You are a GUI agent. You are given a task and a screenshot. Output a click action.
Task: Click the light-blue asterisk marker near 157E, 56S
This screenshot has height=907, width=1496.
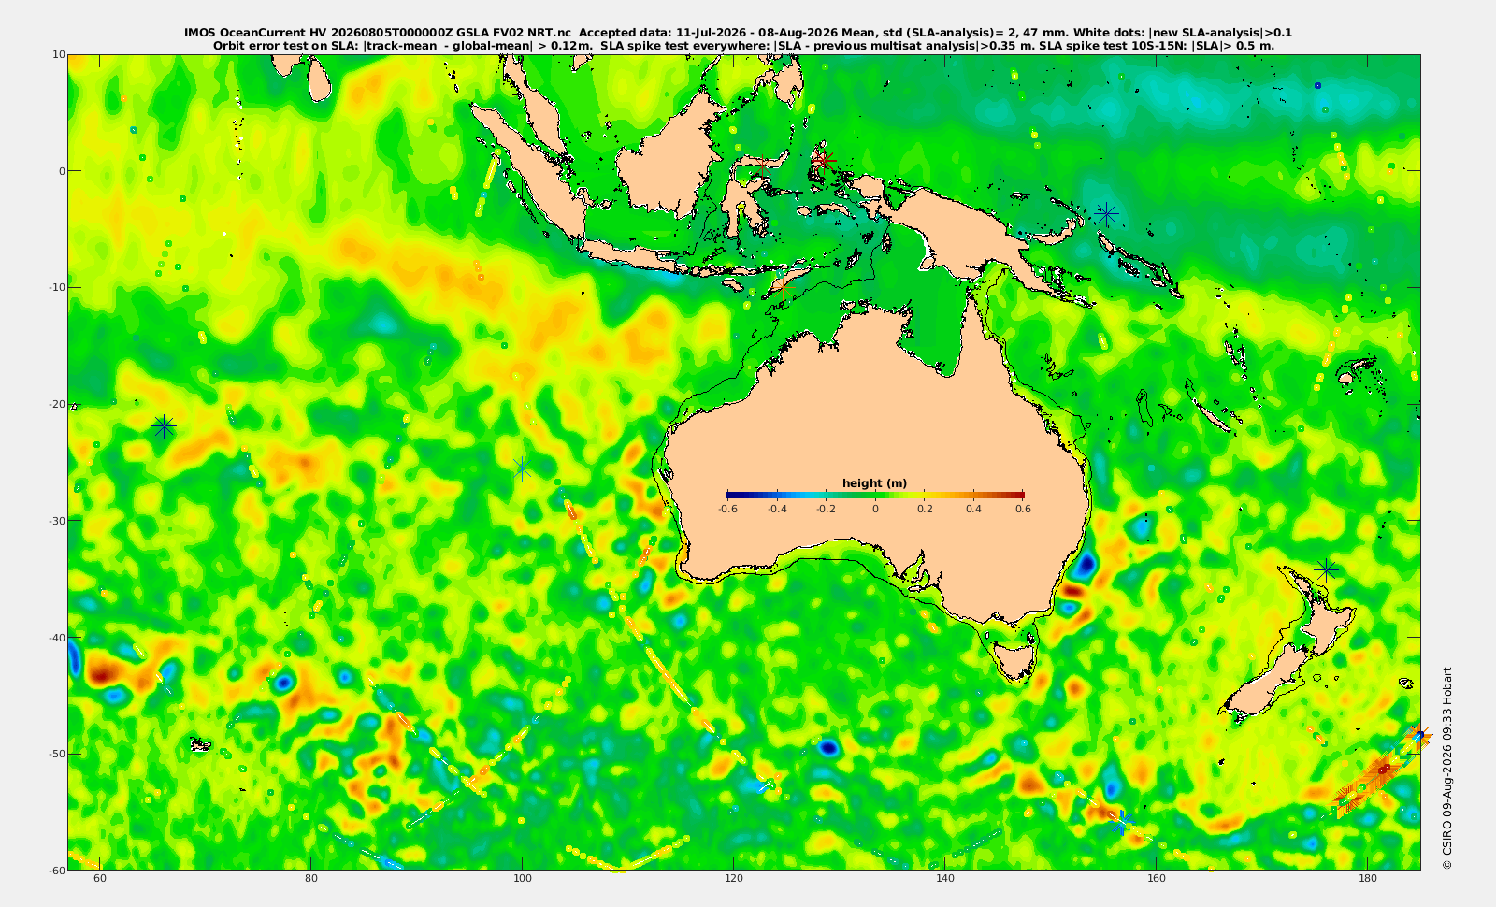click(x=1120, y=822)
